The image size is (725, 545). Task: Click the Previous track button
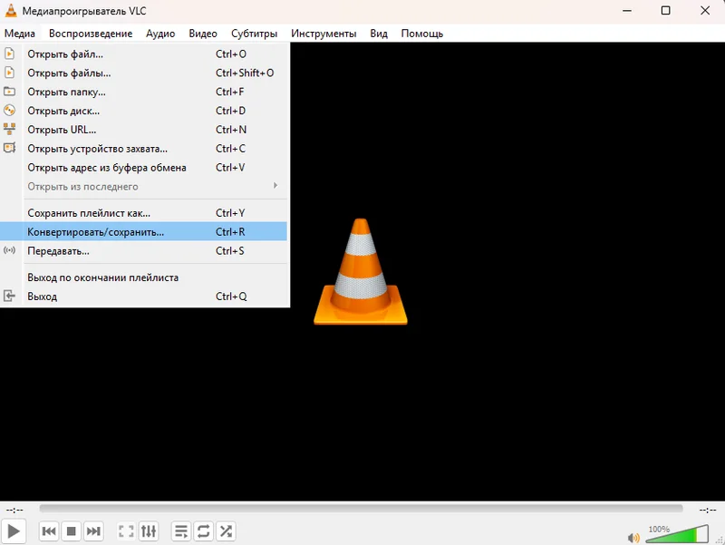tap(50, 531)
